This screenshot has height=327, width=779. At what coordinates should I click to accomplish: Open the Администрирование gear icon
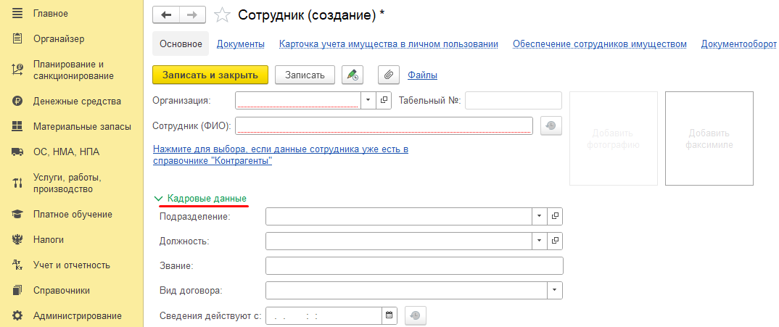point(17,315)
